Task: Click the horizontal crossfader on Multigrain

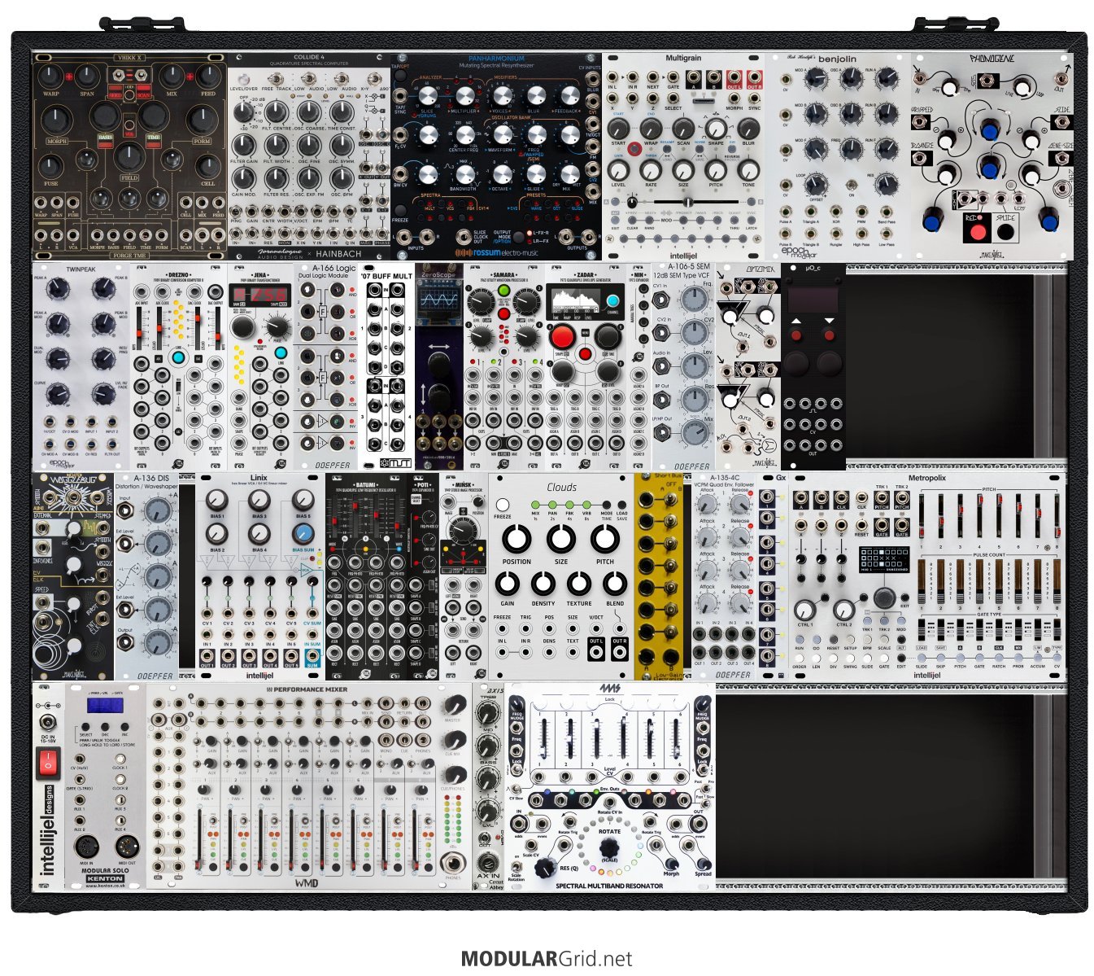Action: click(x=683, y=200)
